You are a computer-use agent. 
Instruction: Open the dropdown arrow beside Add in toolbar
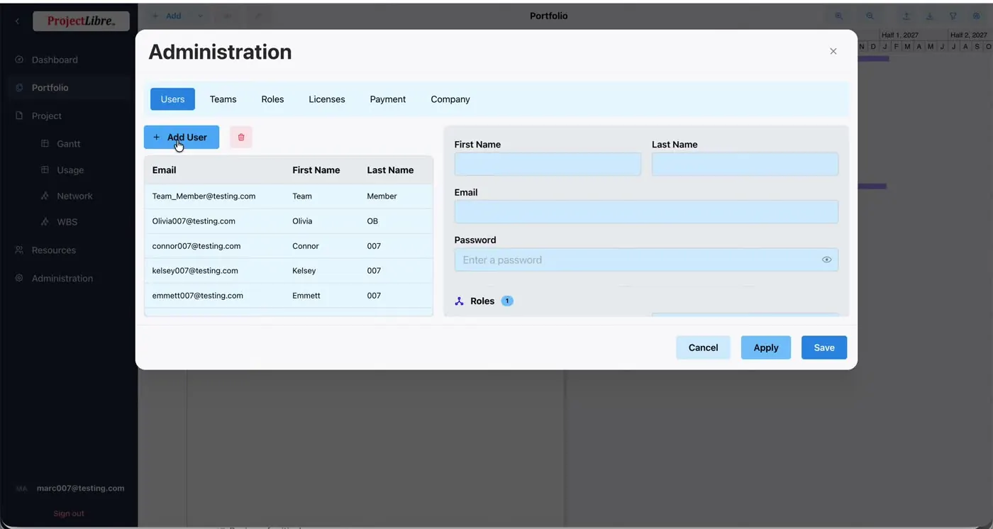click(x=200, y=16)
